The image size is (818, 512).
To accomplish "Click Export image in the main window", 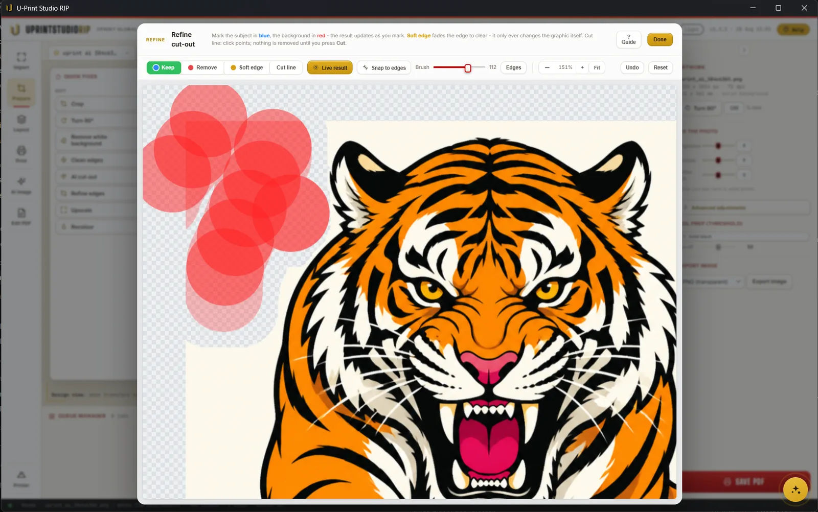I will point(769,282).
